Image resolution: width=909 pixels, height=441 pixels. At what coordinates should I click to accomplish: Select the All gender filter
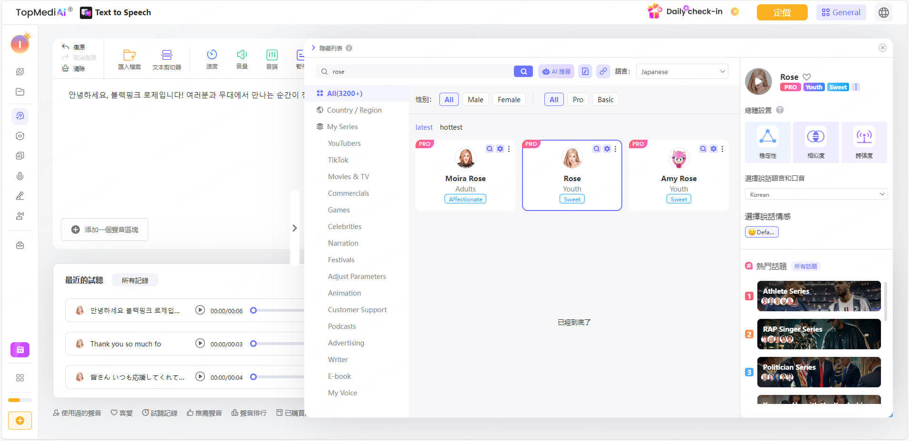pyautogui.click(x=449, y=99)
